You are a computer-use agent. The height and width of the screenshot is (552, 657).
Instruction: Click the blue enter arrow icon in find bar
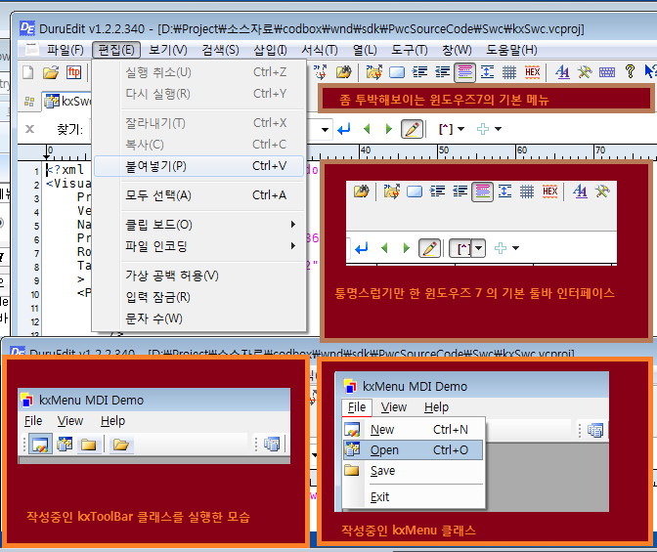point(343,129)
